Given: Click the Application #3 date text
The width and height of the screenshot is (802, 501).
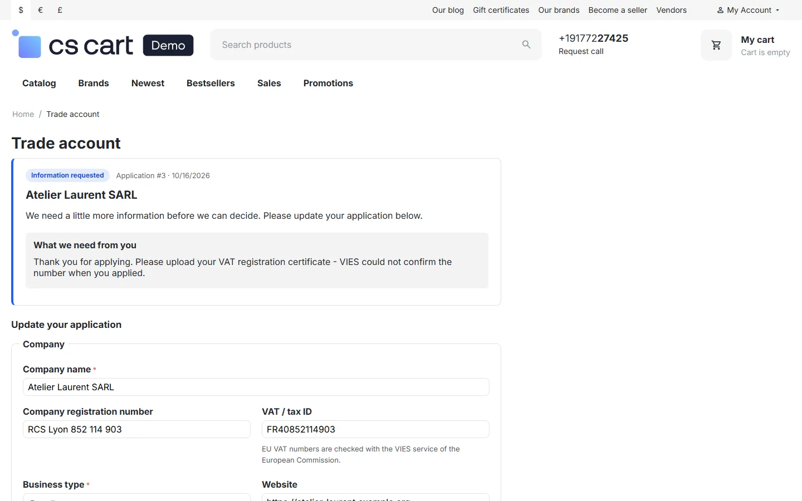Looking at the screenshot, I should point(163,175).
